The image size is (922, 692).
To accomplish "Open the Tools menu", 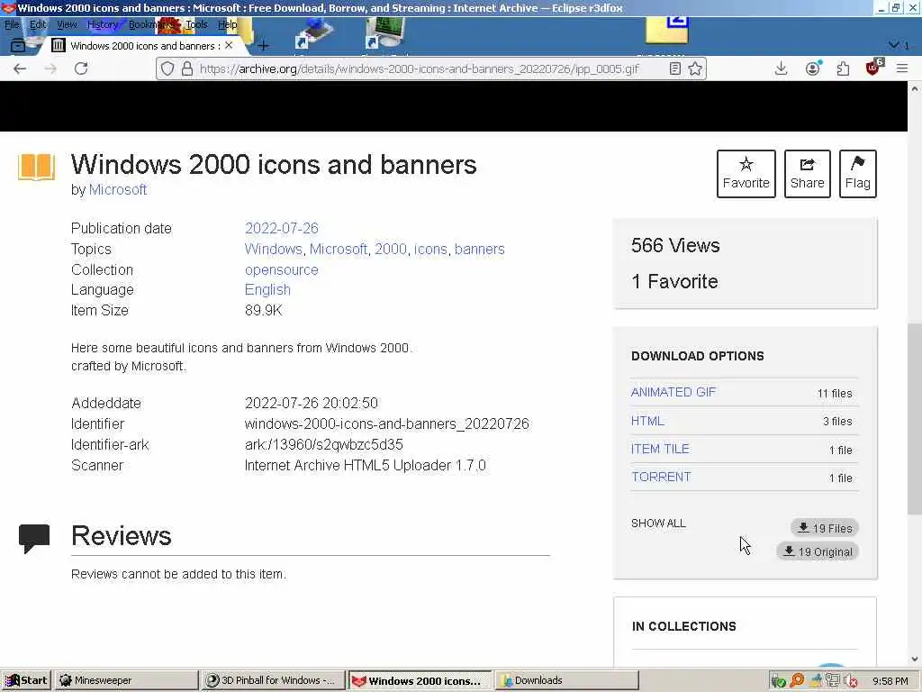I will (196, 24).
